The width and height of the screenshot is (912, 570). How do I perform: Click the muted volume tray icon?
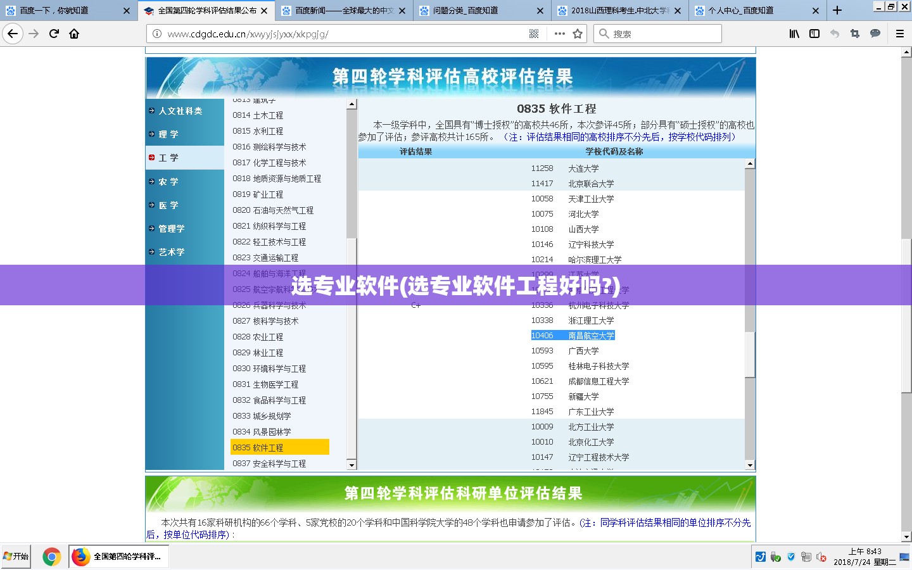[x=821, y=557]
